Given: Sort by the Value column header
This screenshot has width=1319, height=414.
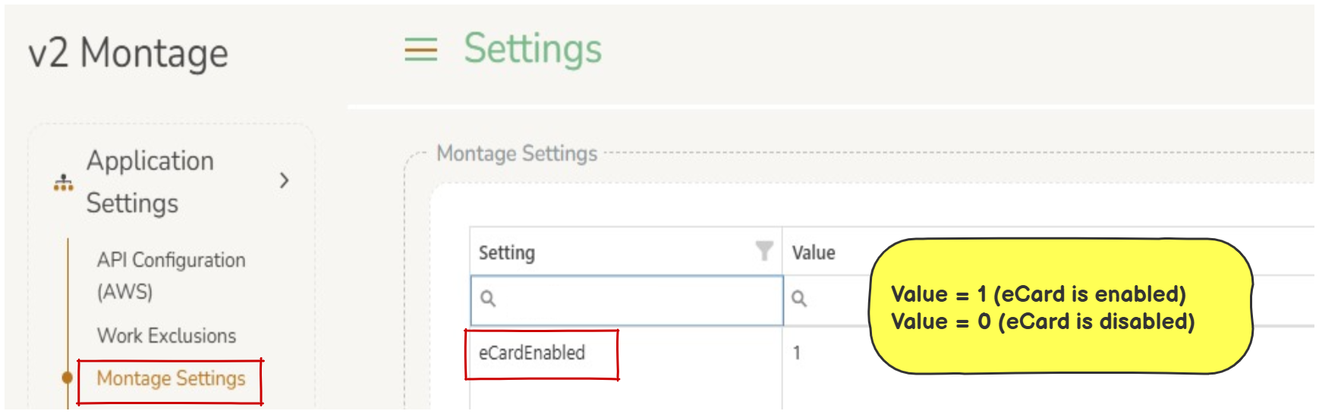Looking at the screenshot, I should 814,252.
